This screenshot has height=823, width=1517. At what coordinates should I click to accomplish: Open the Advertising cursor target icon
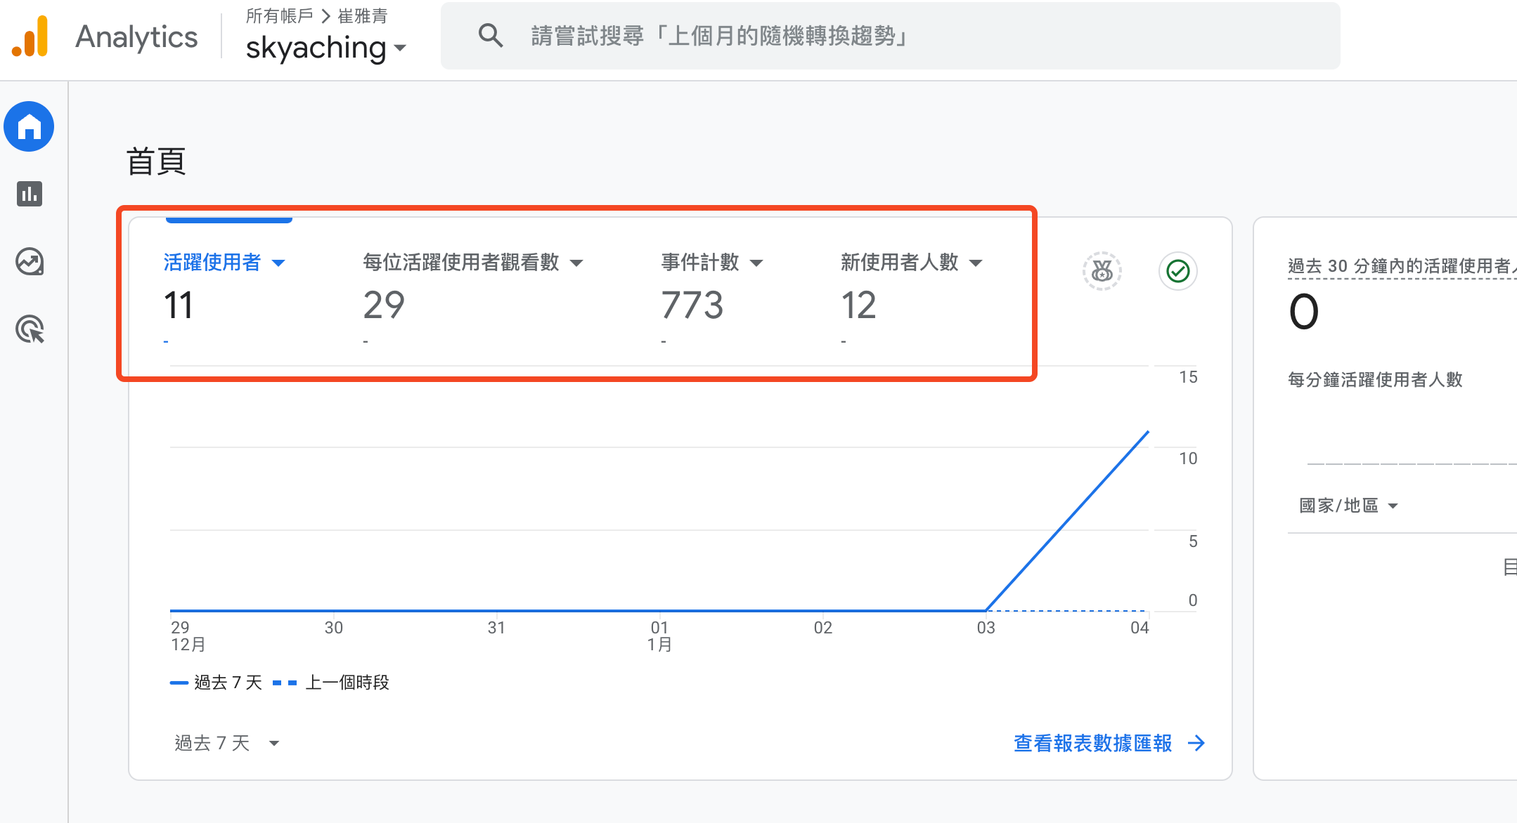pos(30,329)
